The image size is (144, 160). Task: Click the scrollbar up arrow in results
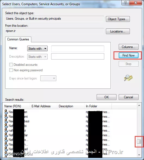[x=139, y=105]
